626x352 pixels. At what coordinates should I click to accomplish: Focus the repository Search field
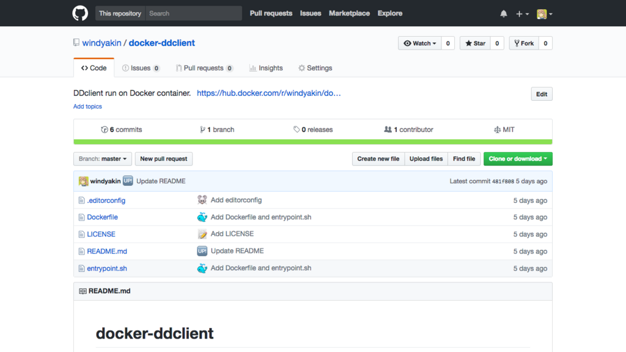point(194,13)
